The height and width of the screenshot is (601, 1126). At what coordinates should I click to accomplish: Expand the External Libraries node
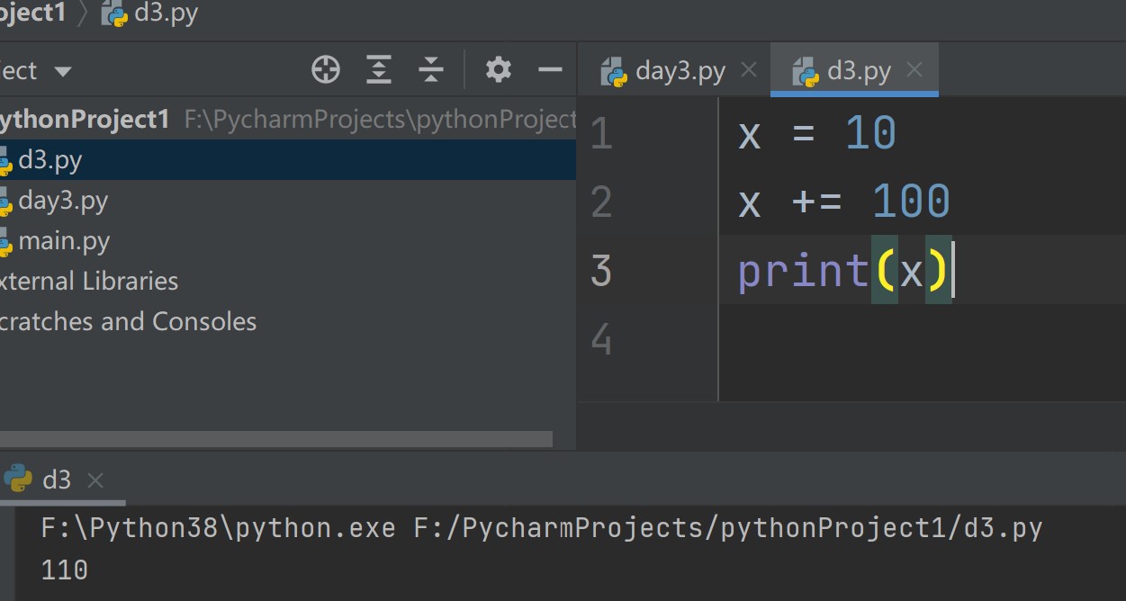tap(88, 281)
